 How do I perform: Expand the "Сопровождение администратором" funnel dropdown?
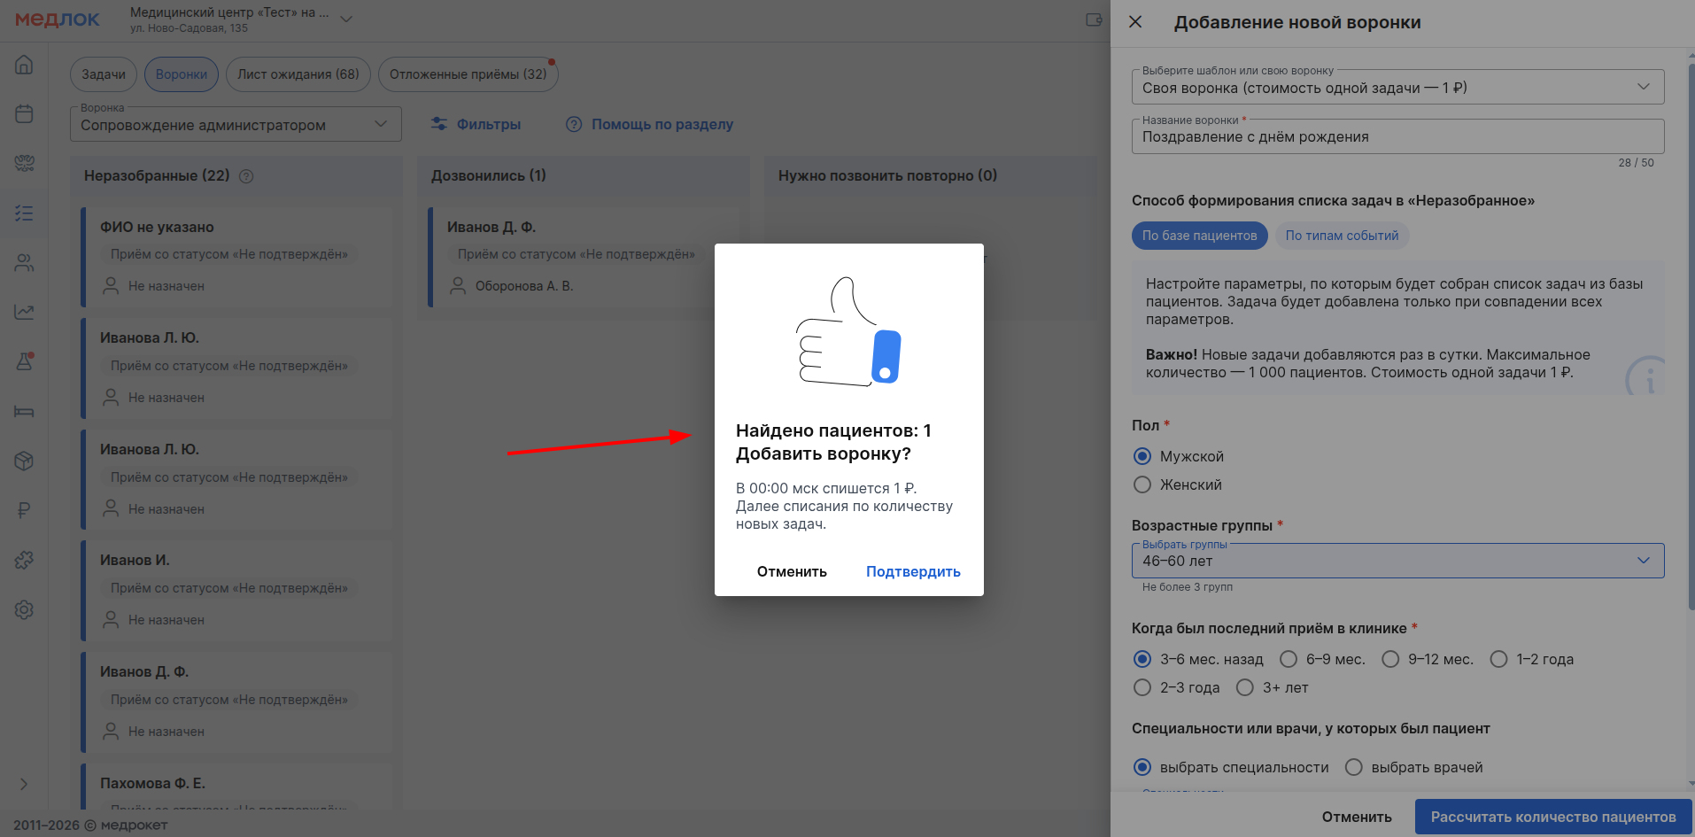click(x=235, y=125)
